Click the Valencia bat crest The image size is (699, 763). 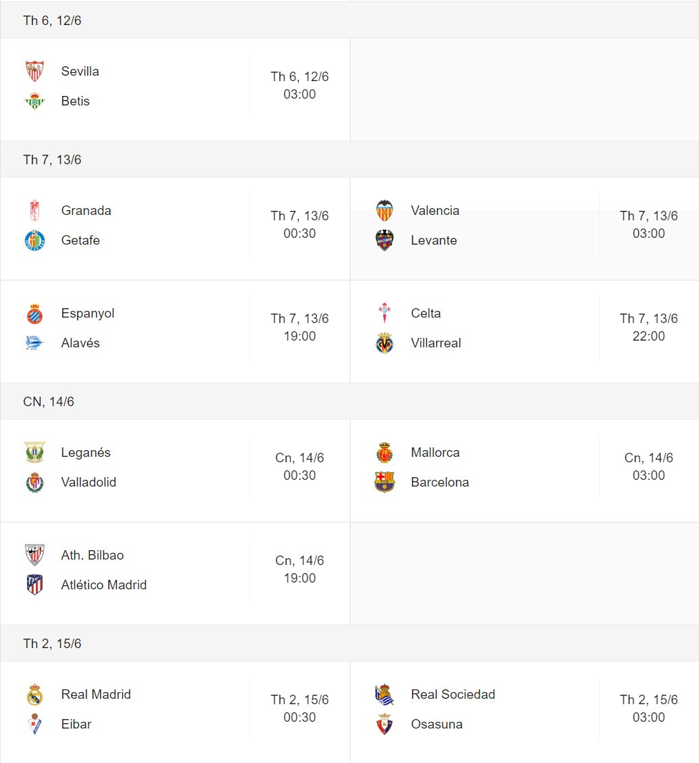tap(384, 210)
